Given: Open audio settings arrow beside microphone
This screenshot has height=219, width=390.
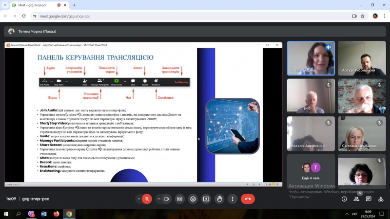Looking at the screenshot, I should coord(139,199).
